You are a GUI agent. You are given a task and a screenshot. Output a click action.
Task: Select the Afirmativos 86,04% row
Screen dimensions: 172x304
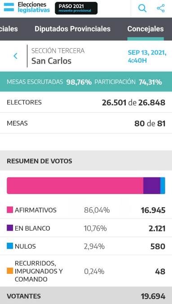(x=86, y=210)
